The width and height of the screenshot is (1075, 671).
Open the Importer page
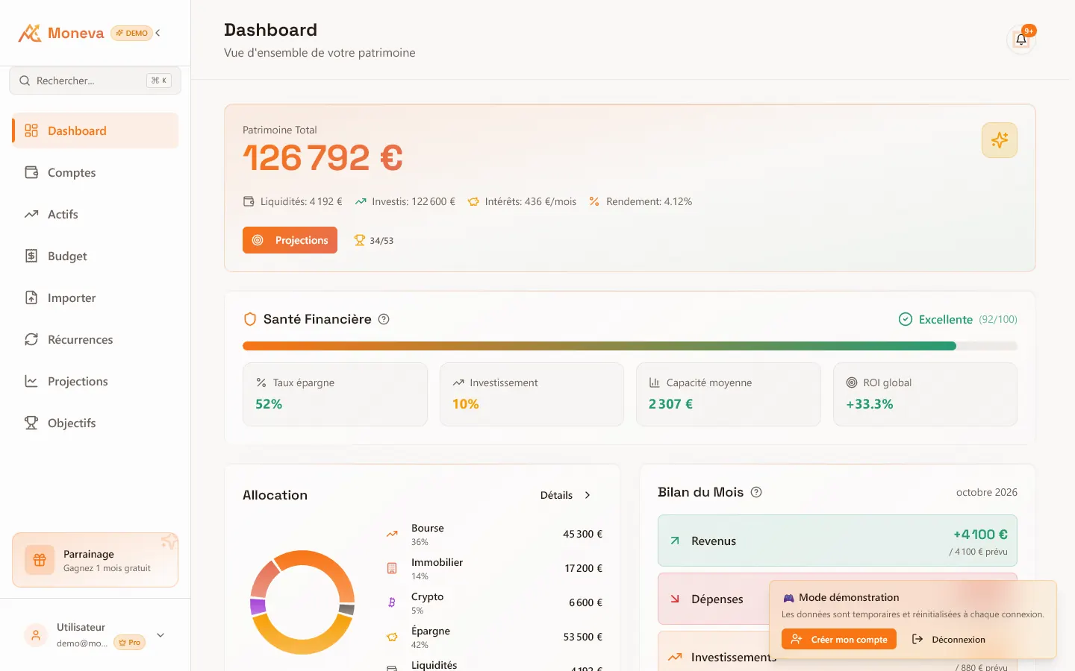[96, 297]
